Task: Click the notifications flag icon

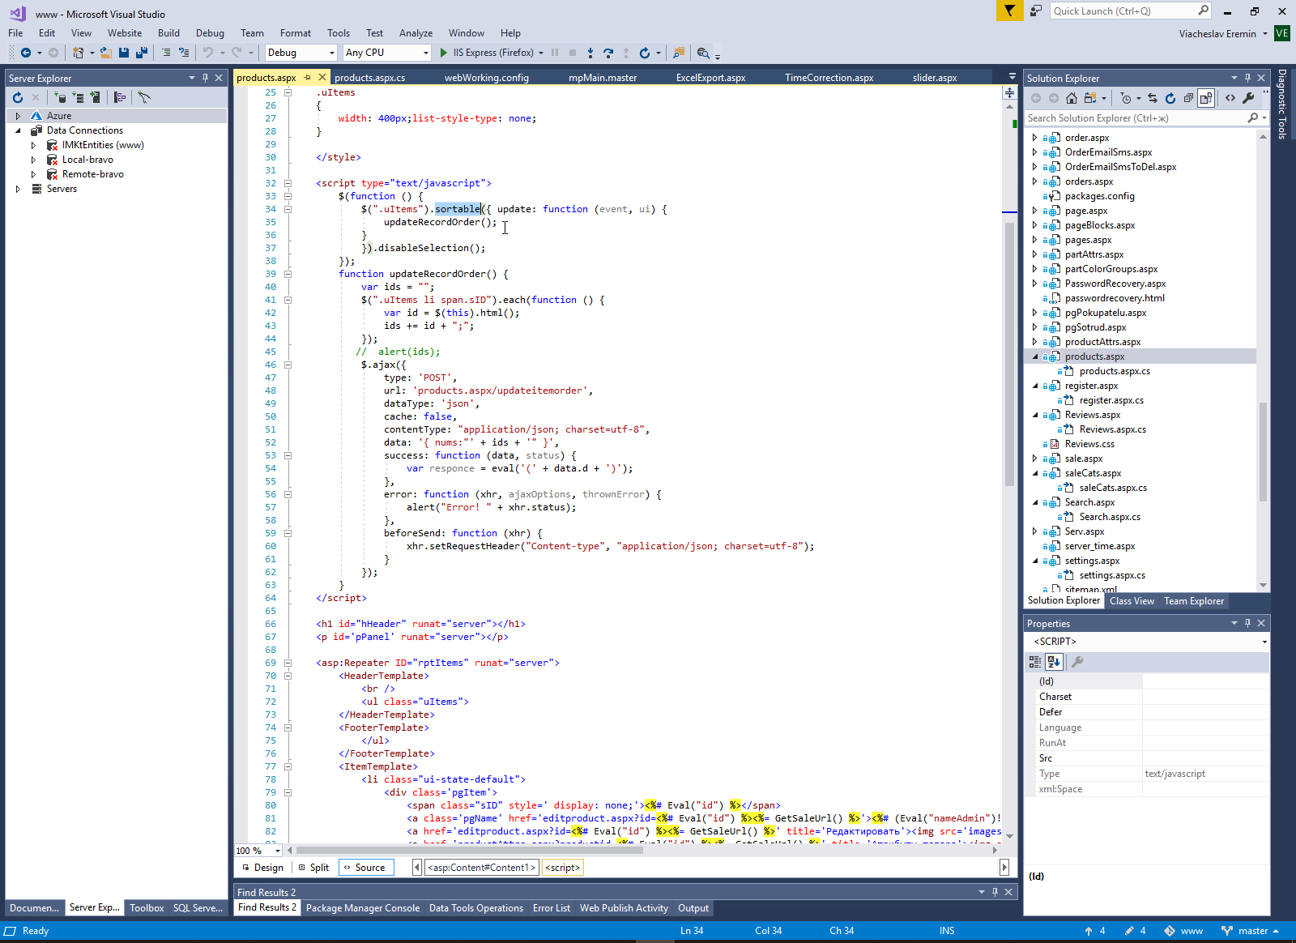Action: [1009, 11]
